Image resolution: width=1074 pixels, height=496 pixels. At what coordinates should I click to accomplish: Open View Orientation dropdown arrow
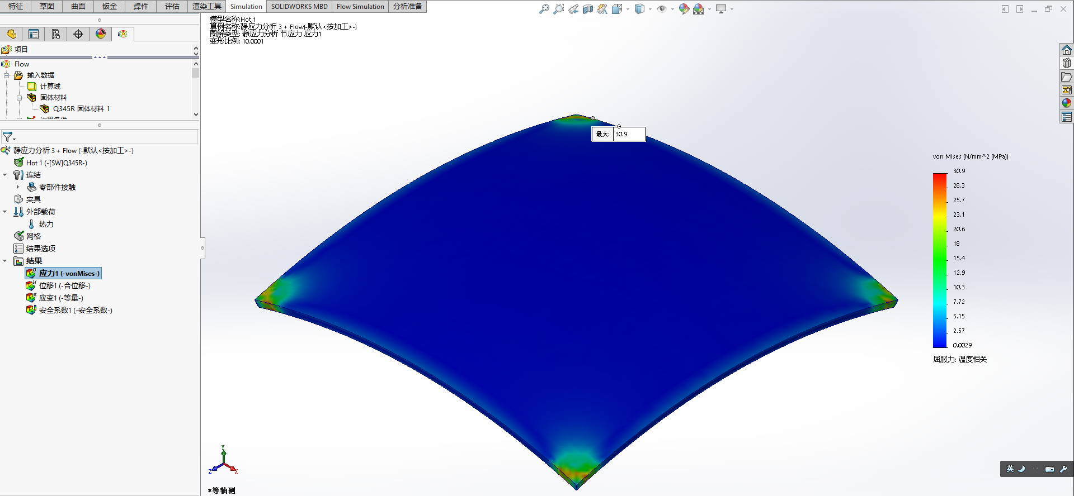628,9
